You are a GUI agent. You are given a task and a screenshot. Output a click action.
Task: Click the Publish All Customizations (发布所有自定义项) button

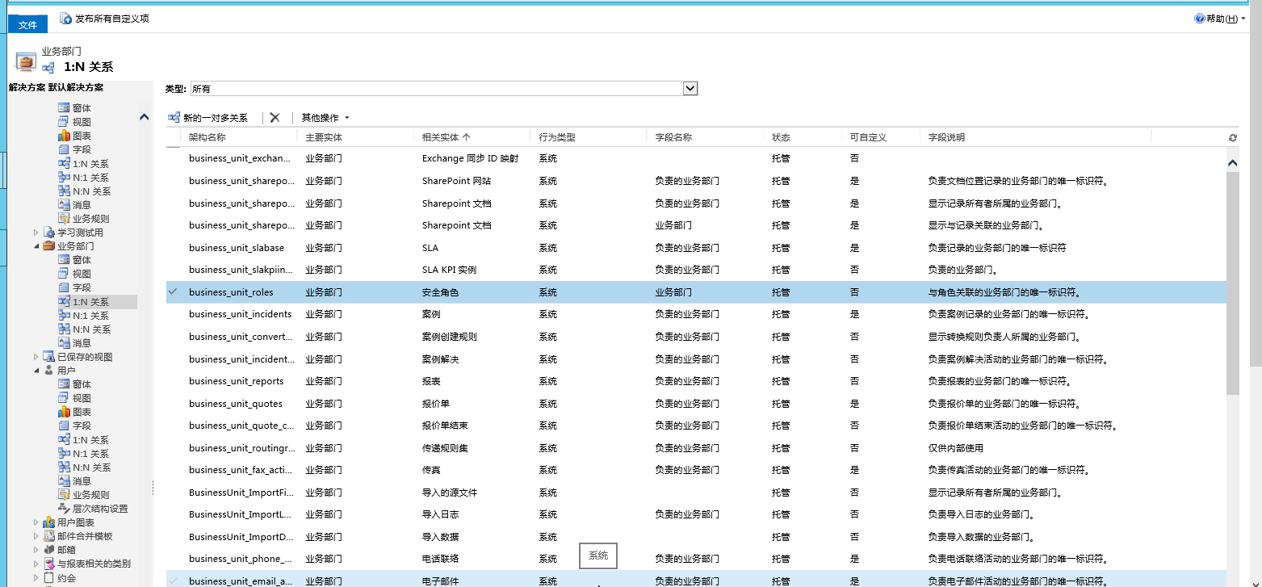pyautogui.click(x=105, y=18)
